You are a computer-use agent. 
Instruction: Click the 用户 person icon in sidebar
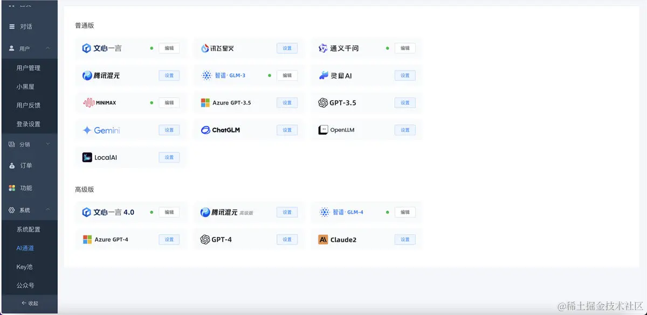click(12, 48)
